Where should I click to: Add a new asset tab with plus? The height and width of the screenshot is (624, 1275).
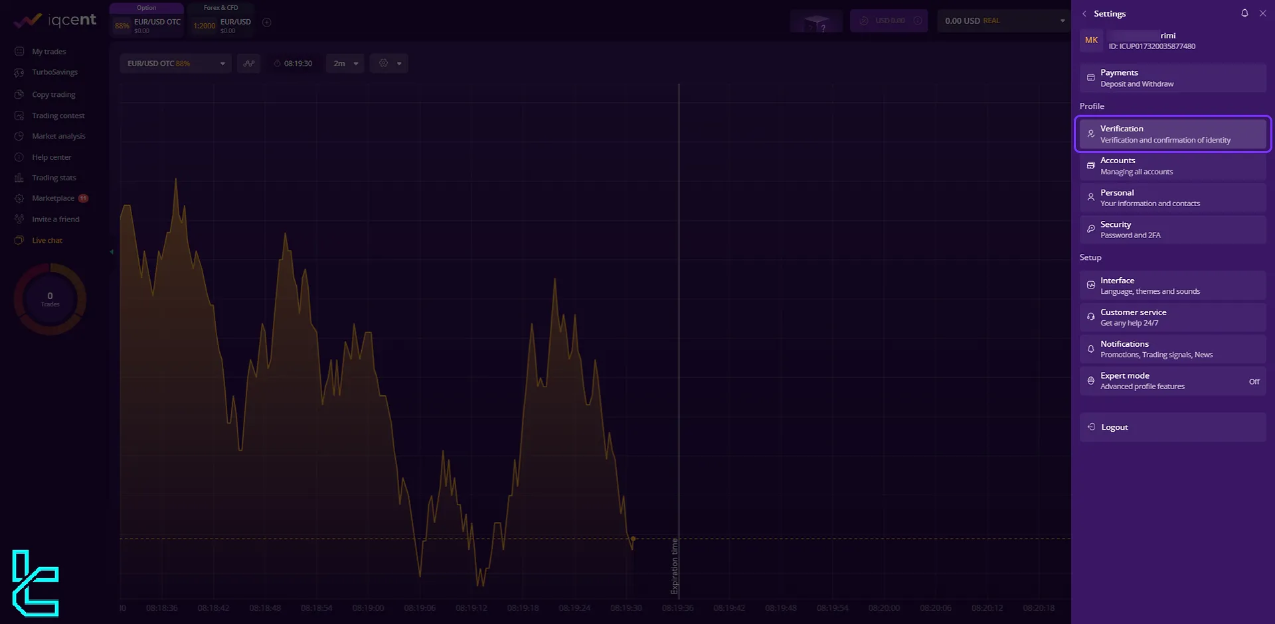point(266,23)
